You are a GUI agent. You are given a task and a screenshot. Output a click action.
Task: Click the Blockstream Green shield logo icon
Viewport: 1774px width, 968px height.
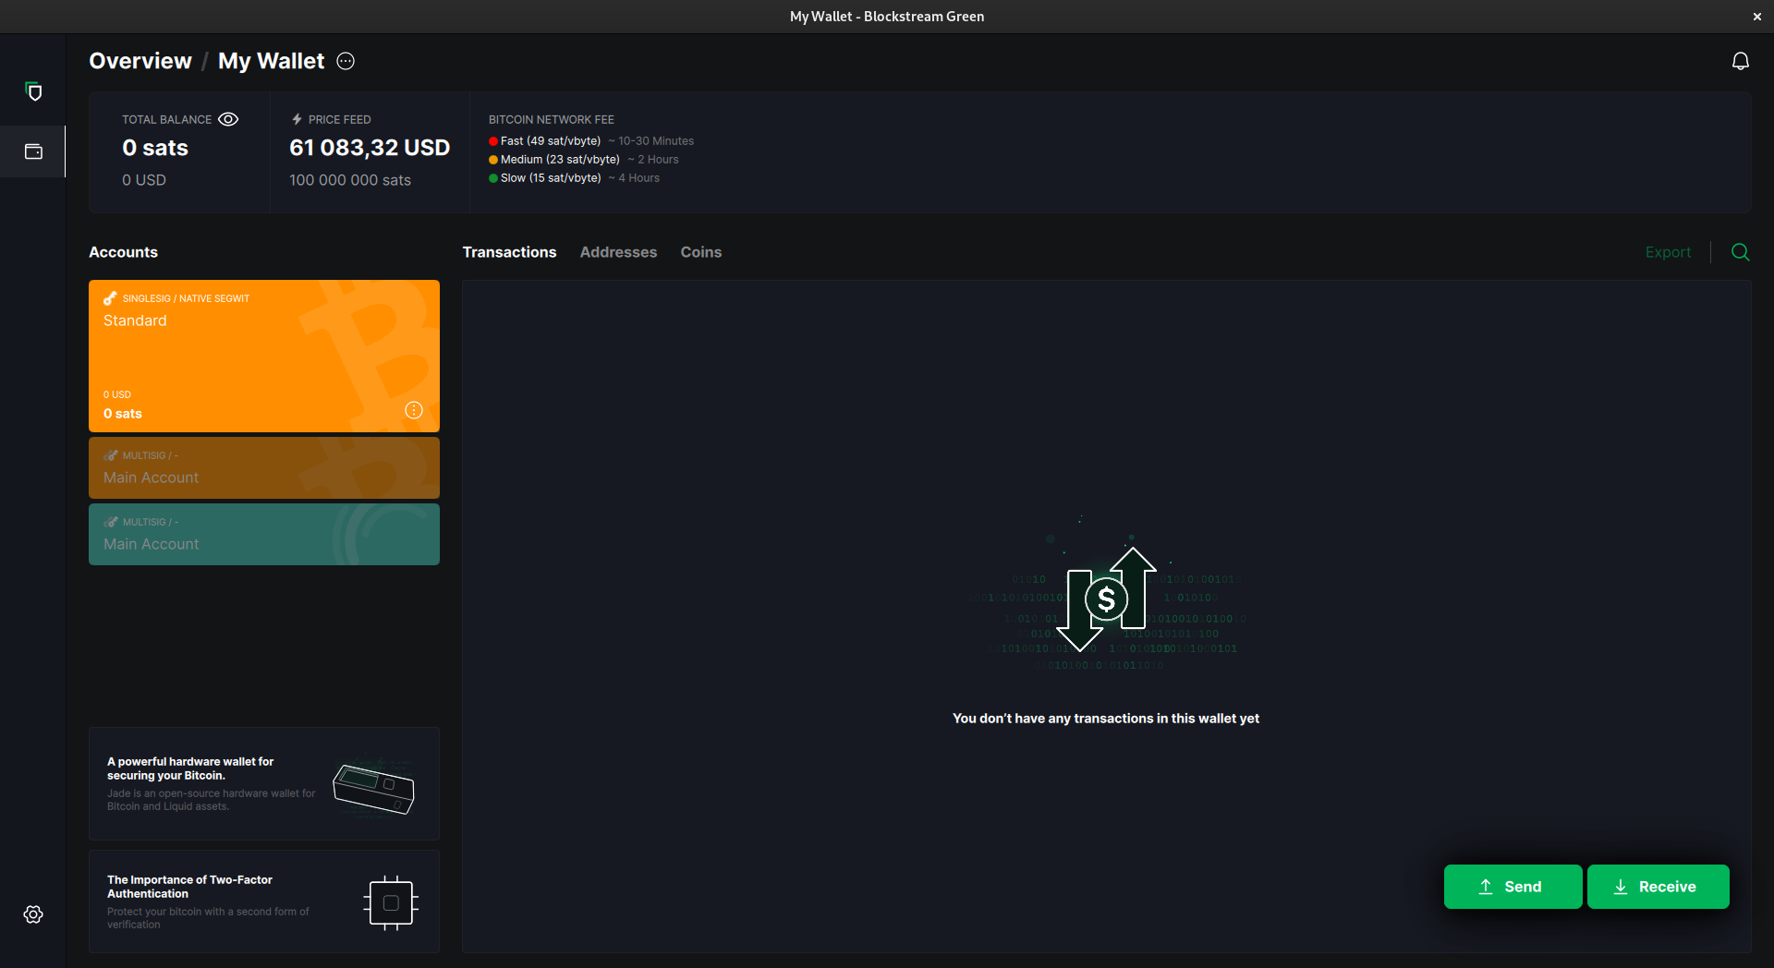click(34, 91)
